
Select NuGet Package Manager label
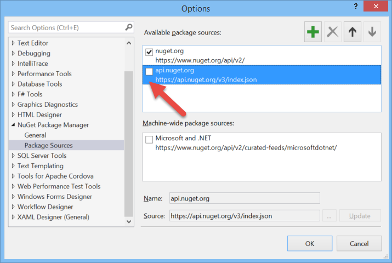53,125
